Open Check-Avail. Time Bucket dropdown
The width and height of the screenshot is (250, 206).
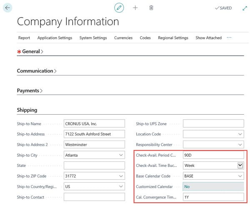click(240, 165)
